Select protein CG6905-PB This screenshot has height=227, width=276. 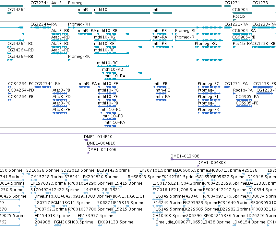(244, 106)
